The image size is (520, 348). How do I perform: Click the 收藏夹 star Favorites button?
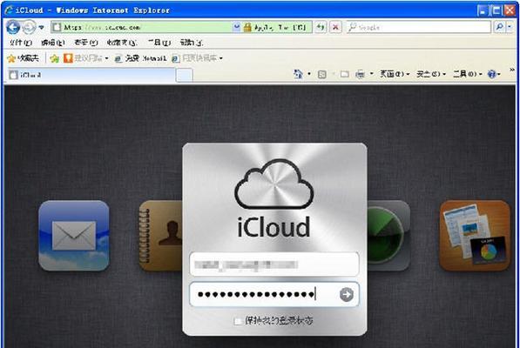(23, 58)
